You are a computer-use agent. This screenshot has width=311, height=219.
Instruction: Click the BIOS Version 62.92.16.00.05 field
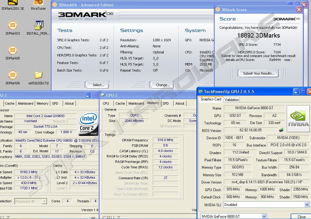(x=251, y=130)
